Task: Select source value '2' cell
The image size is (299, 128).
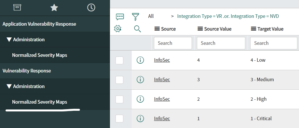Action: tap(198, 99)
